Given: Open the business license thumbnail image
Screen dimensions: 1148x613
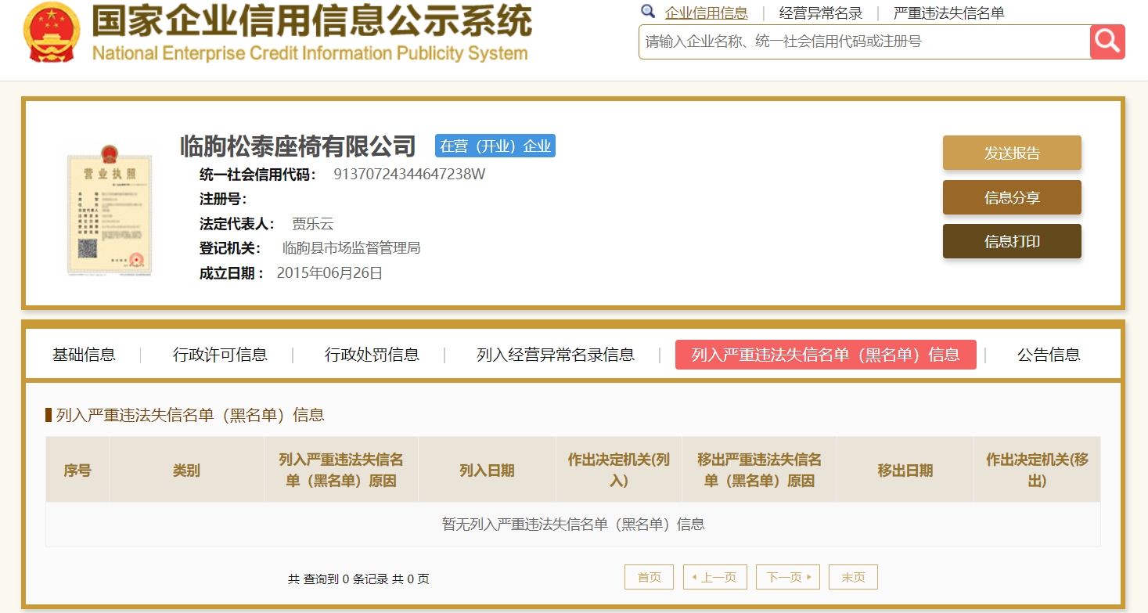Looking at the screenshot, I should coord(108,210).
